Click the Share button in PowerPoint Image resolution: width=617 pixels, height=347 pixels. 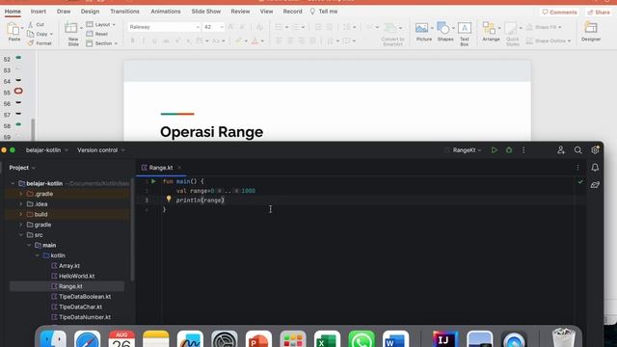pos(599,13)
